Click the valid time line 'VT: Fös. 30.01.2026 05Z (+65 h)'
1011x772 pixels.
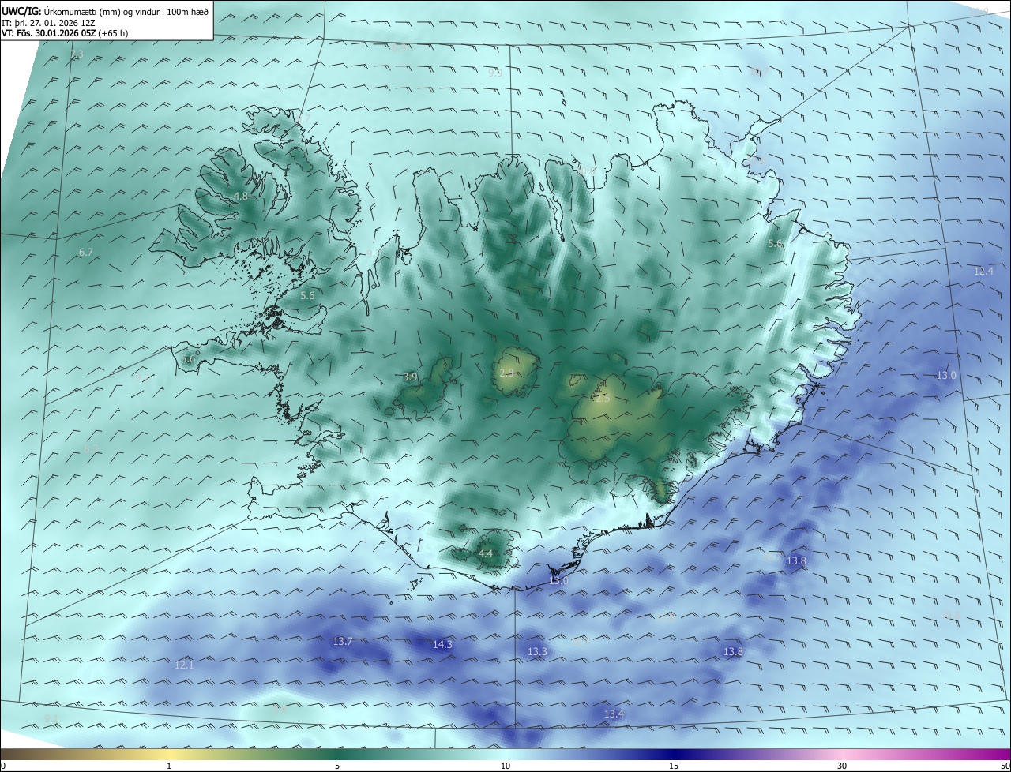[66, 34]
